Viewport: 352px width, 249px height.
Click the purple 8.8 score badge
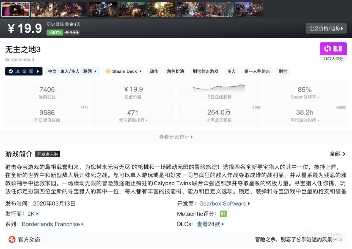pyautogui.click(x=333, y=49)
